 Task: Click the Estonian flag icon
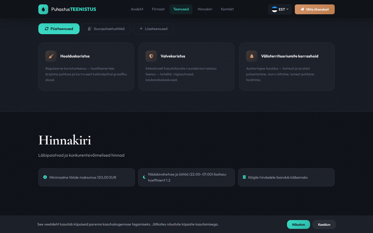pos(275,9)
